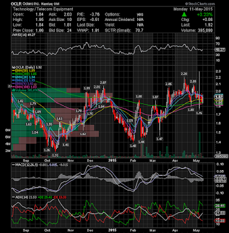This screenshot has width=229, height=233.
Task: Click the 1.76 price annotation
Action: [199, 113]
